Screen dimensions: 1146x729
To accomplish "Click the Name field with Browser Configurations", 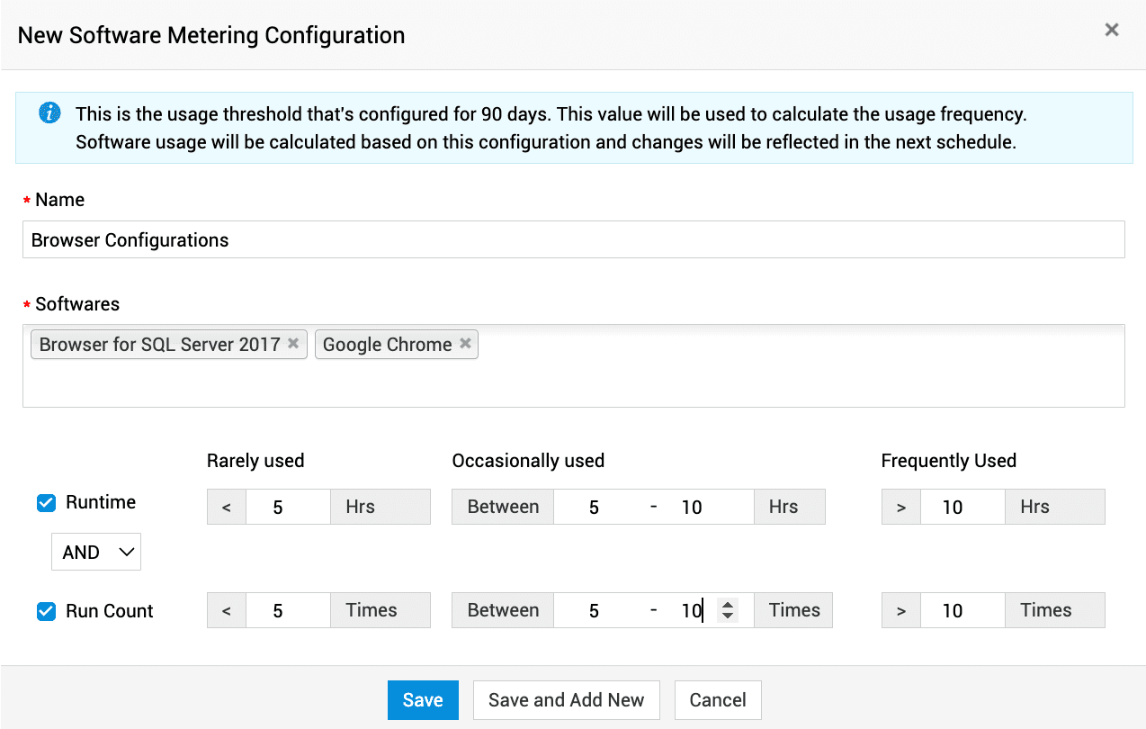I will tap(573, 240).
